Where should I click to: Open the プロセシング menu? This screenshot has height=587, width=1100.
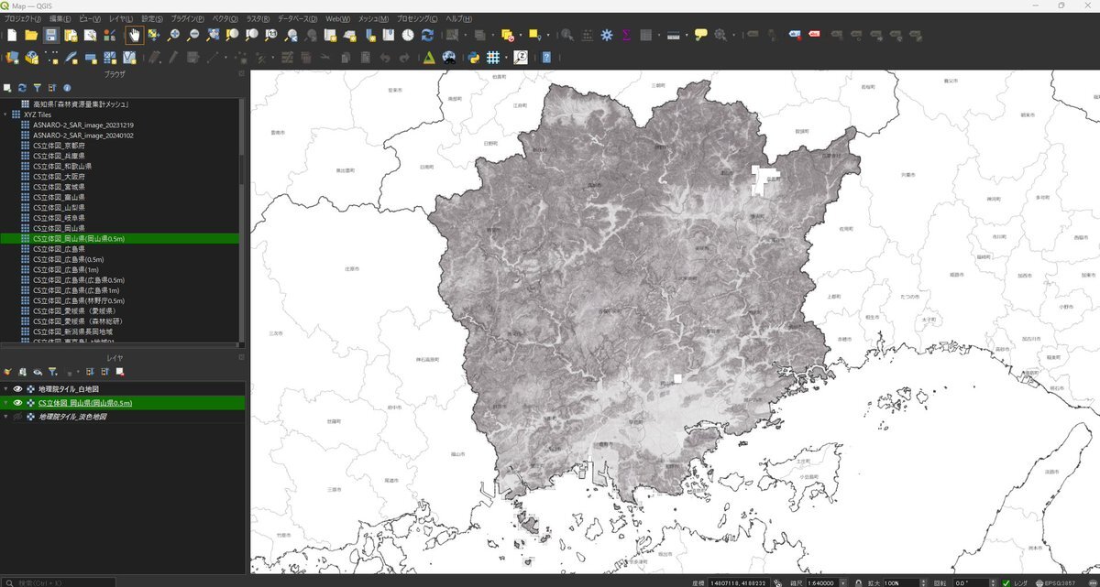pos(418,18)
